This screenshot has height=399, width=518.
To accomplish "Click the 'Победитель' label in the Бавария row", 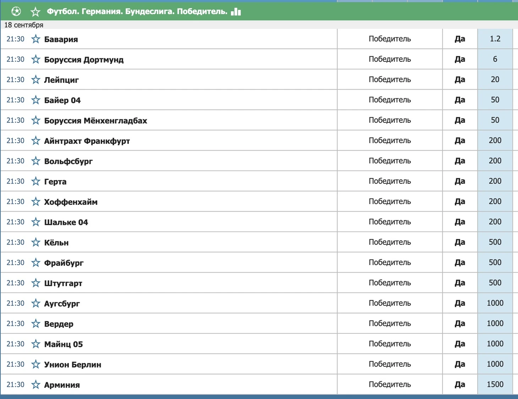I will tap(390, 39).
